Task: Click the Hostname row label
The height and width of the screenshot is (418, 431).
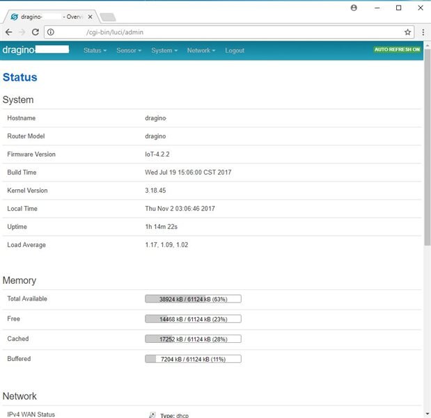Action: [x=21, y=118]
